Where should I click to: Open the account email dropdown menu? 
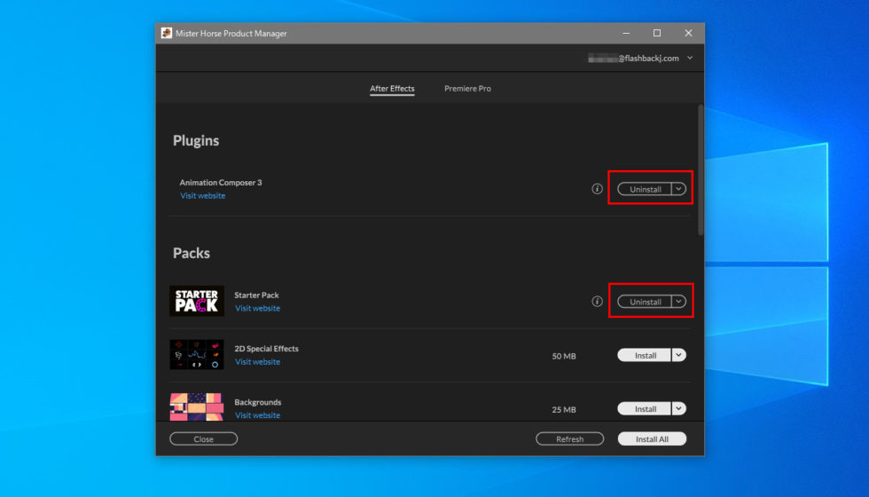(690, 59)
